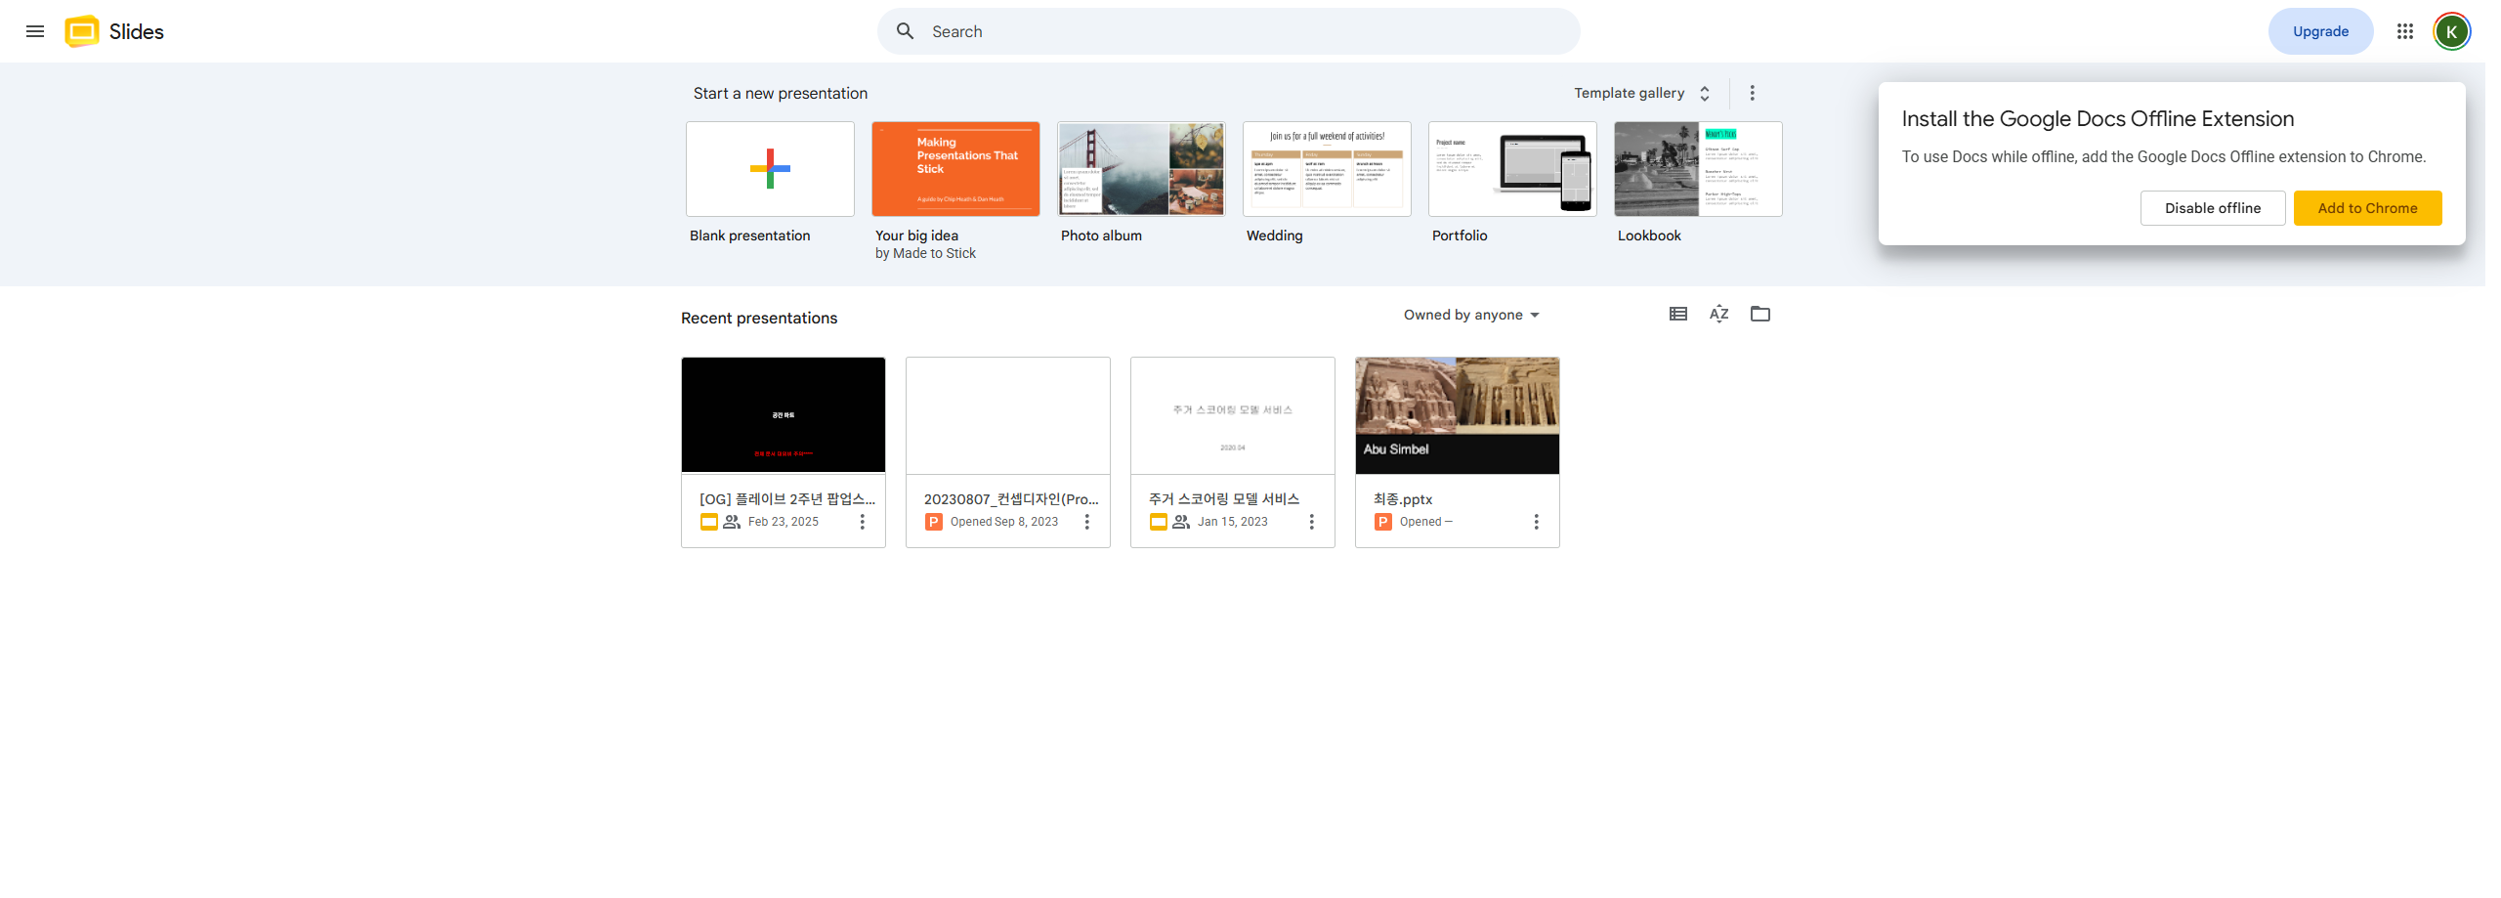The image size is (2501, 898).
Task: Choose the Photo album template
Action: point(1141,169)
